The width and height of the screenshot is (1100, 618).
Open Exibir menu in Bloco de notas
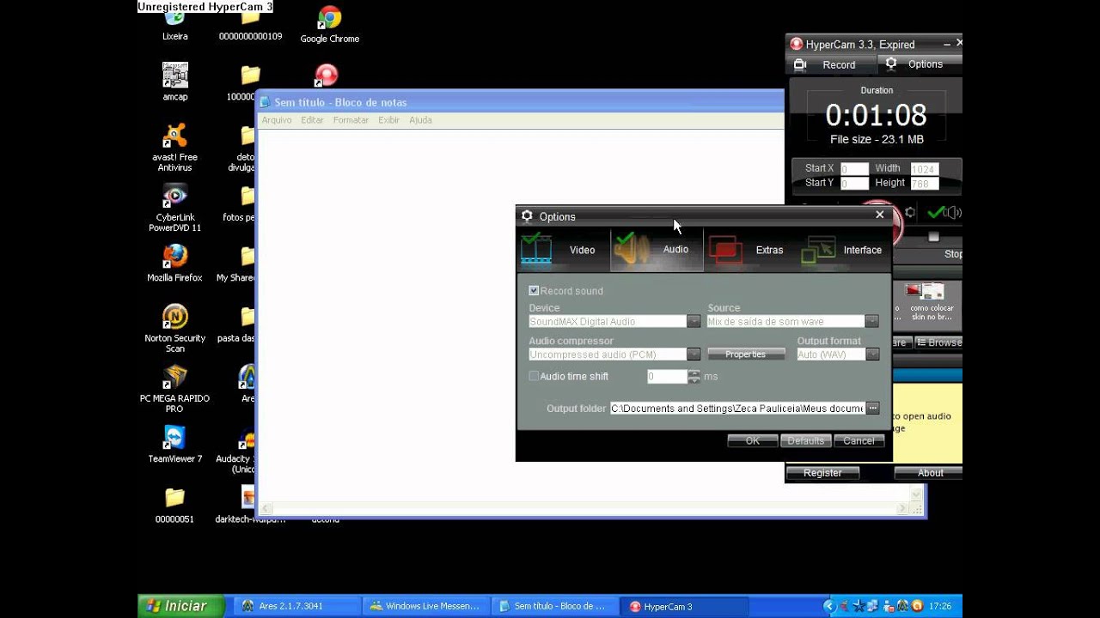pyautogui.click(x=389, y=120)
